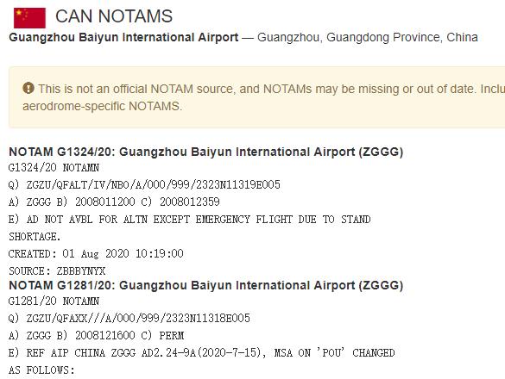The height and width of the screenshot is (379, 505).
Task: Click the SHORTAGE. line of the first NOTAM
Action: pos(35,237)
